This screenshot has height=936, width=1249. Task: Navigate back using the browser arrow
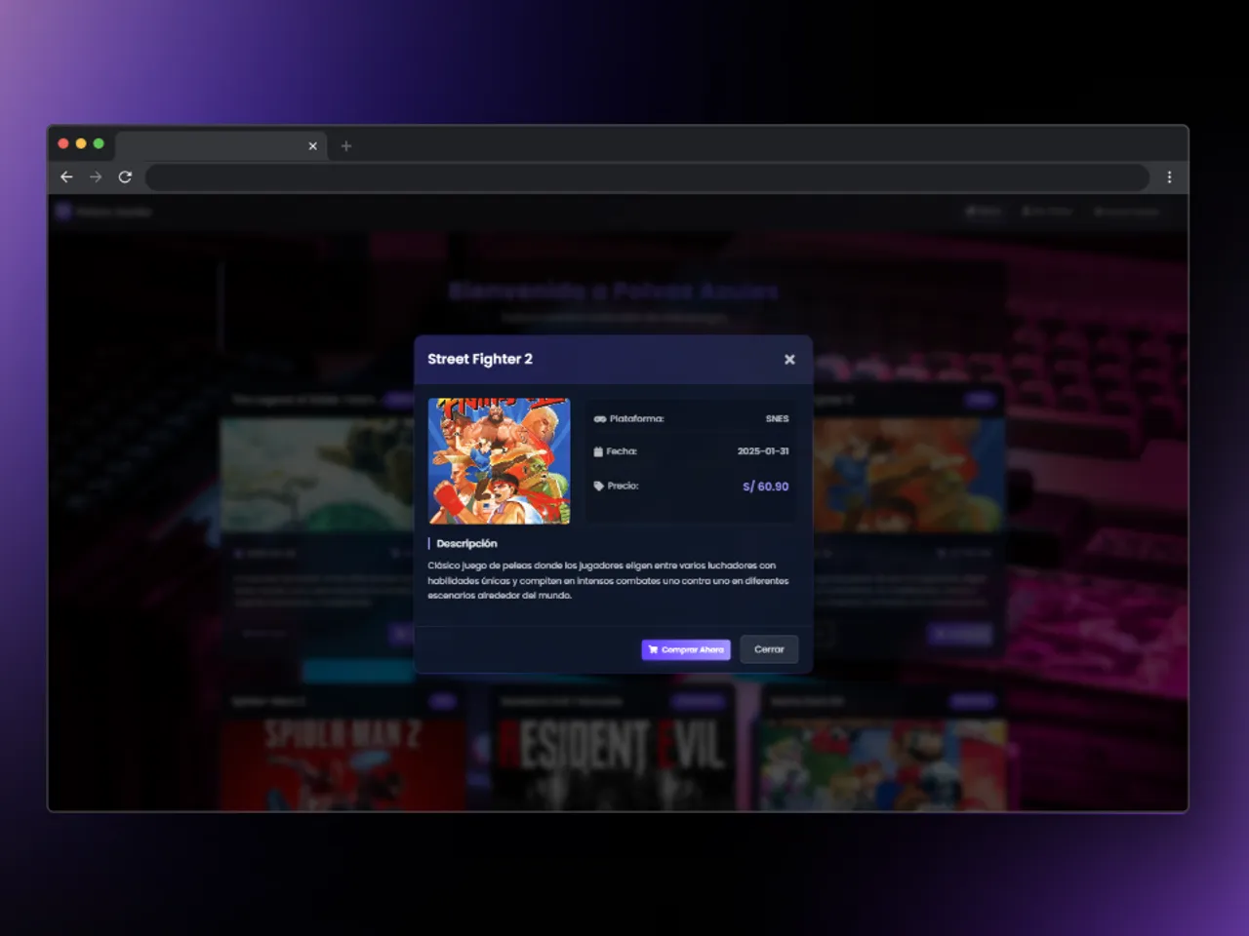point(65,177)
